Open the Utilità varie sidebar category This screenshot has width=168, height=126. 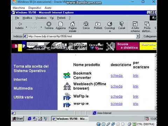click(x=23, y=97)
